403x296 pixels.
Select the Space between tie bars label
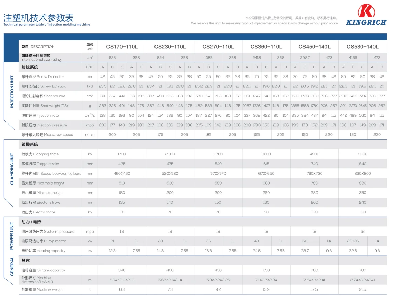(x=51, y=174)
